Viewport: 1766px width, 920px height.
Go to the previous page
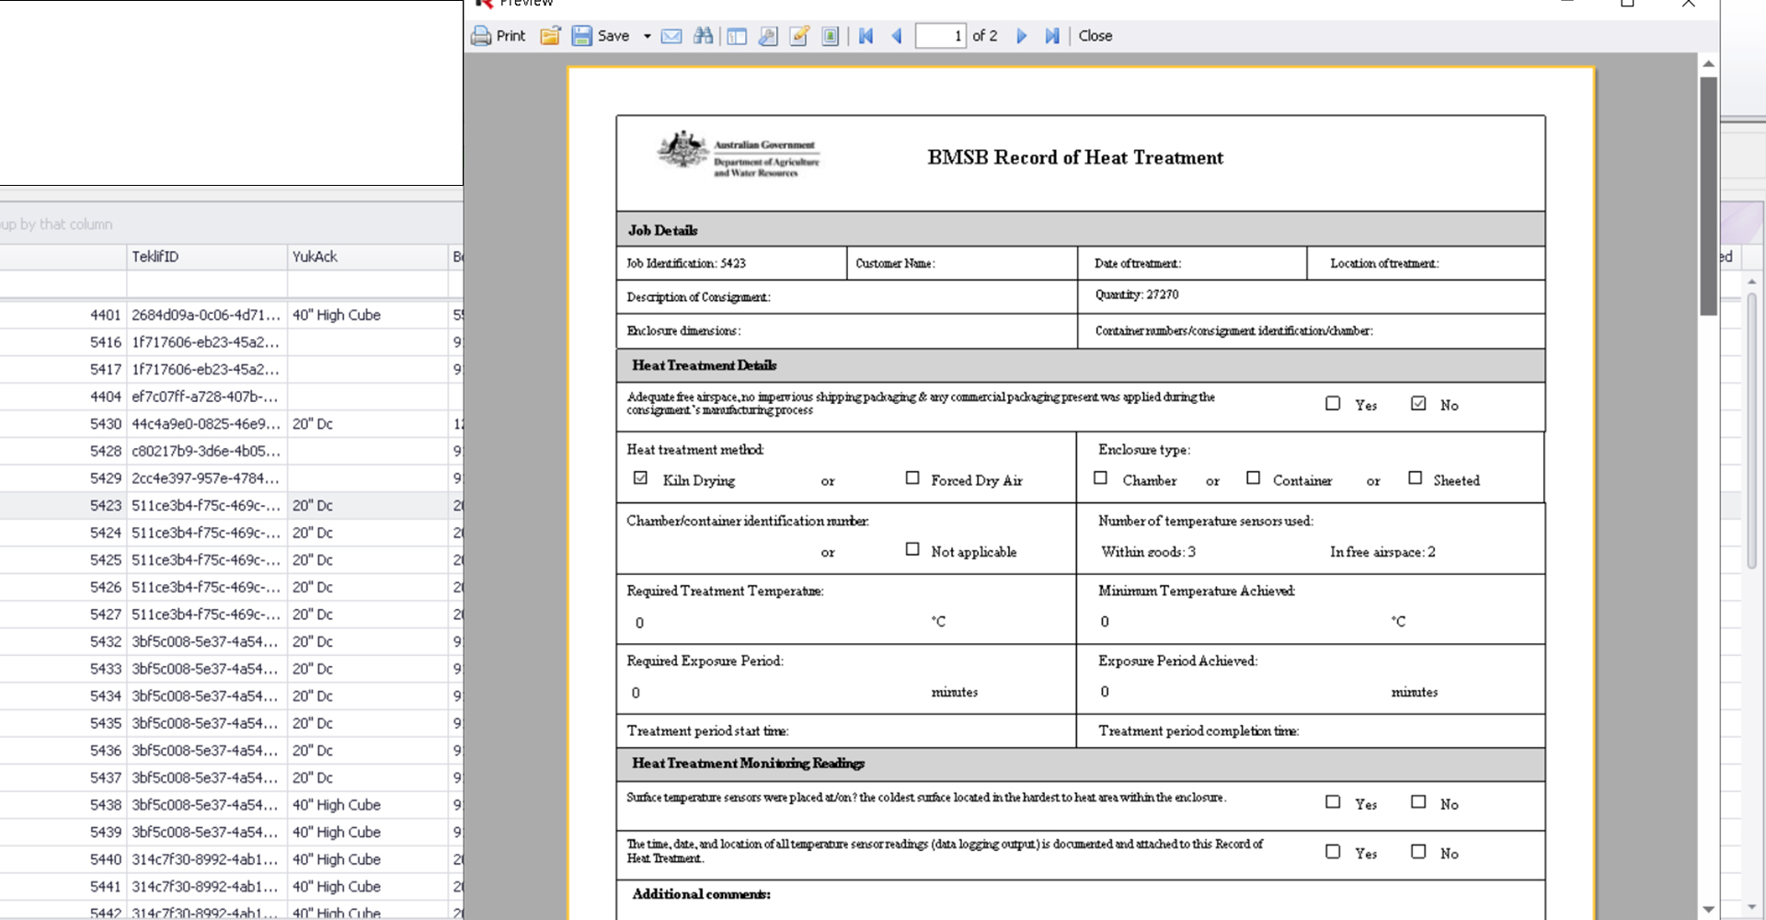tap(897, 36)
